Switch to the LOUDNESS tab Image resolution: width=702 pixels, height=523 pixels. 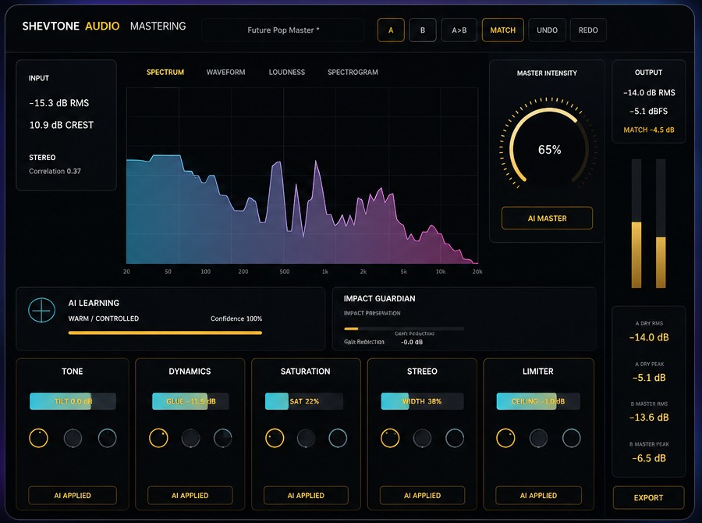coord(286,72)
